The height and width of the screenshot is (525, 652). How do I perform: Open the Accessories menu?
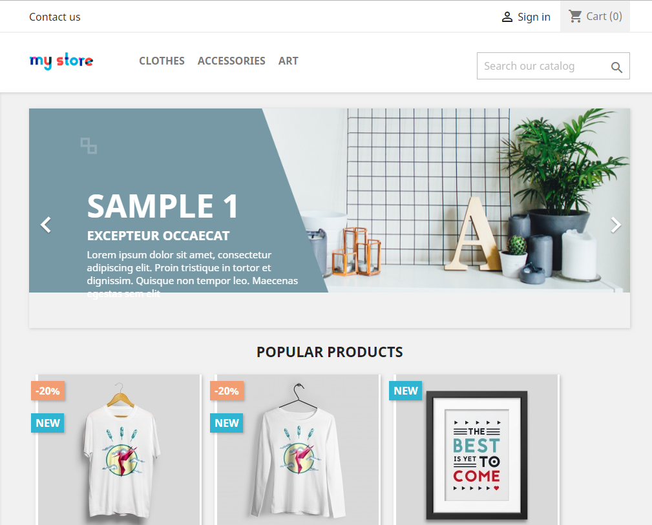tap(231, 61)
